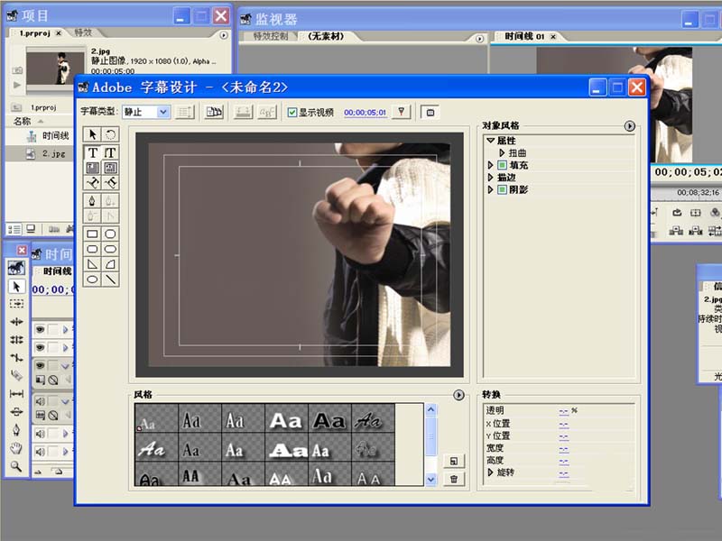The width and height of the screenshot is (722, 541).
Task: Select the (无素材) source tab in monitor
Action: pyautogui.click(x=326, y=36)
